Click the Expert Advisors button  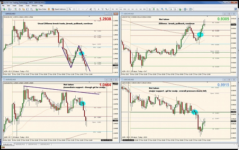[59, 9]
